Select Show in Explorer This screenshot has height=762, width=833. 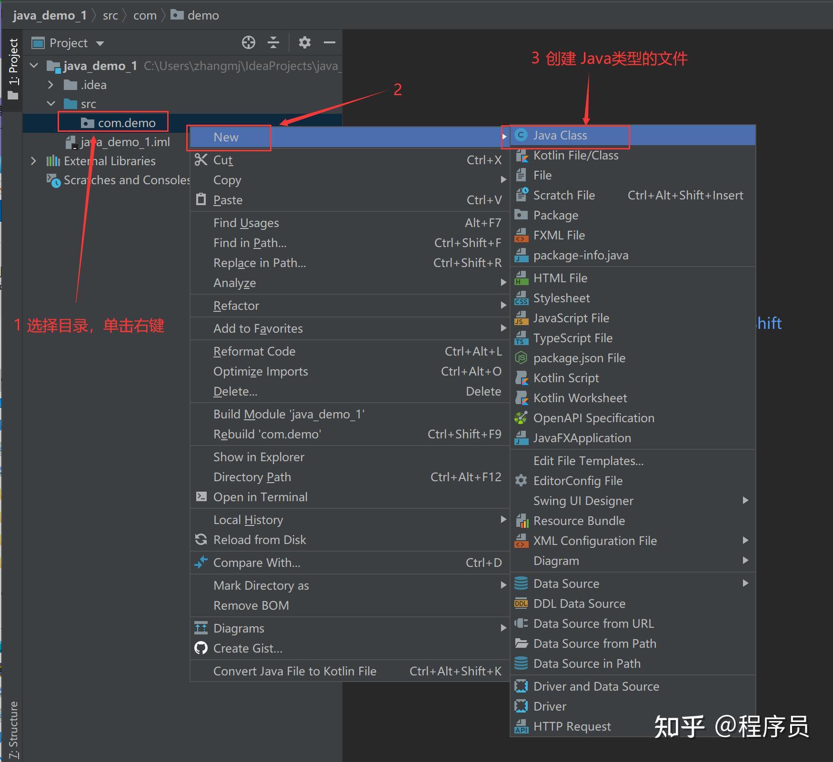350,457
